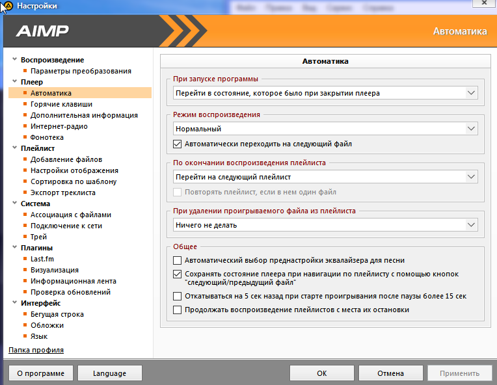Open Настройки отображения settings page

75,170
